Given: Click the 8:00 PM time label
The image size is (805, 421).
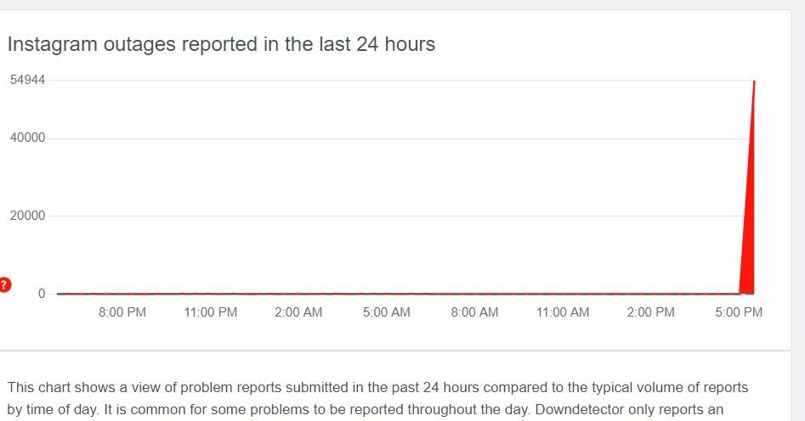Looking at the screenshot, I should tap(122, 312).
